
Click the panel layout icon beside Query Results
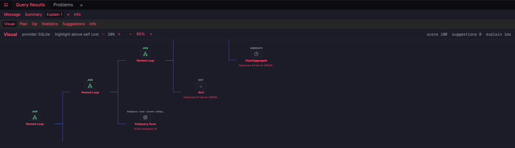point(6,5)
